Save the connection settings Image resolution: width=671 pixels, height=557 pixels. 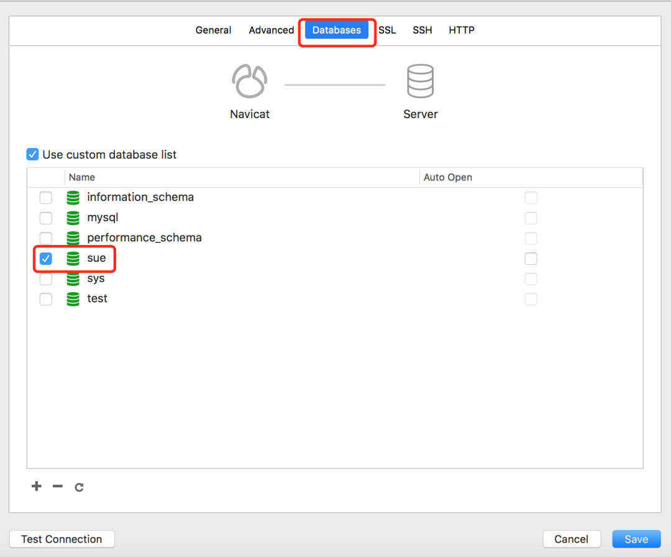pyautogui.click(x=636, y=539)
